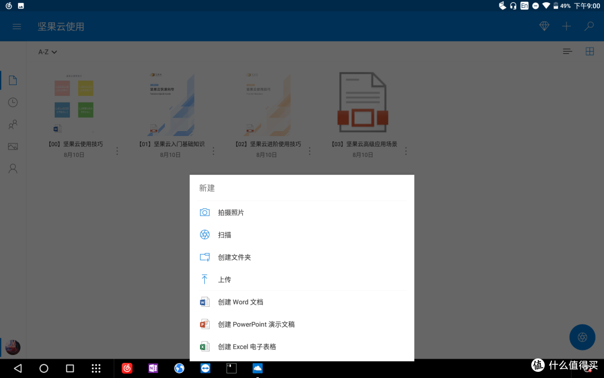
Task: Open the personal account sidebar icon
Action: tap(13, 169)
